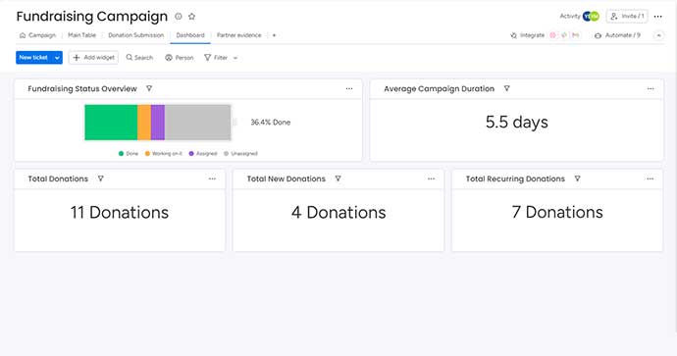The width and height of the screenshot is (677, 356).
Task: Filter the Fundraising Status Overview widget
Action: coord(149,88)
